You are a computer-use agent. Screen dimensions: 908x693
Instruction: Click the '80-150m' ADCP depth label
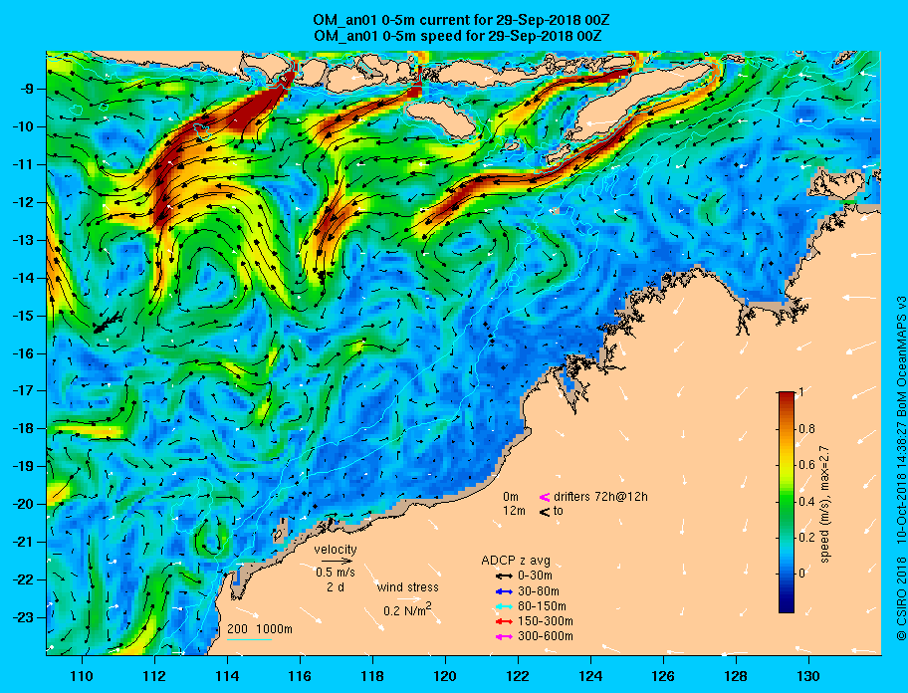[542, 606]
